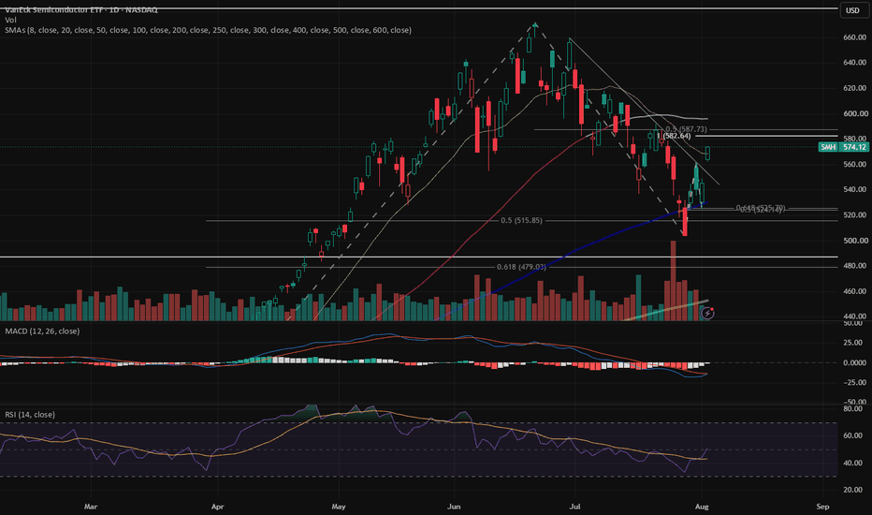This screenshot has width=872, height=515.
Task: Click the VanEck Semiconductor ETF chart title
Action: (x=81, y=10)
